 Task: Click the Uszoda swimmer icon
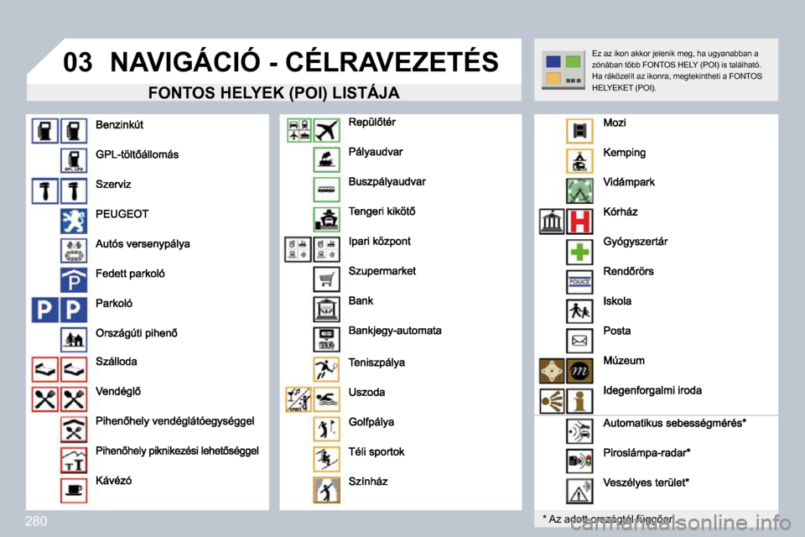coord(326,399)
